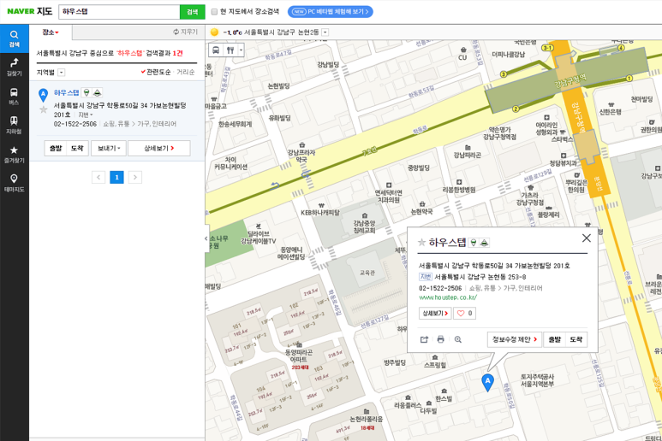Expand the 지역별 region dropdown

[61, 73]
